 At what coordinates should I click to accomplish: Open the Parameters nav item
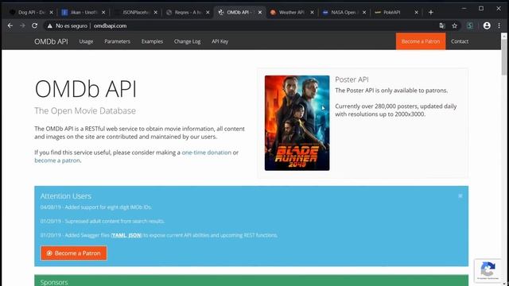click(x=117, y=41)
